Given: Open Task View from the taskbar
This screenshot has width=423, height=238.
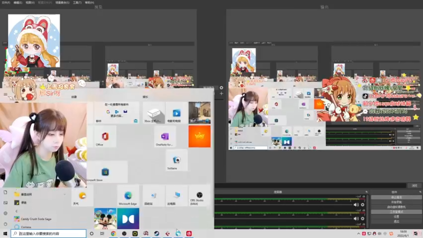Looking at the screenshot, I should 102,233.
